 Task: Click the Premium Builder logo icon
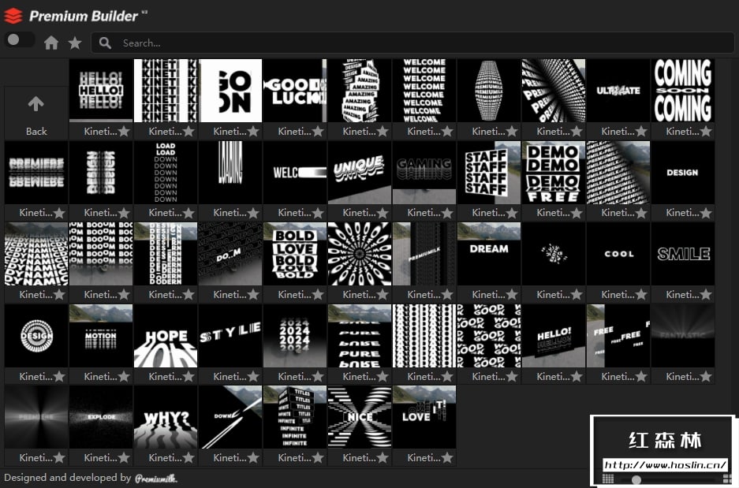coord(13,16)
